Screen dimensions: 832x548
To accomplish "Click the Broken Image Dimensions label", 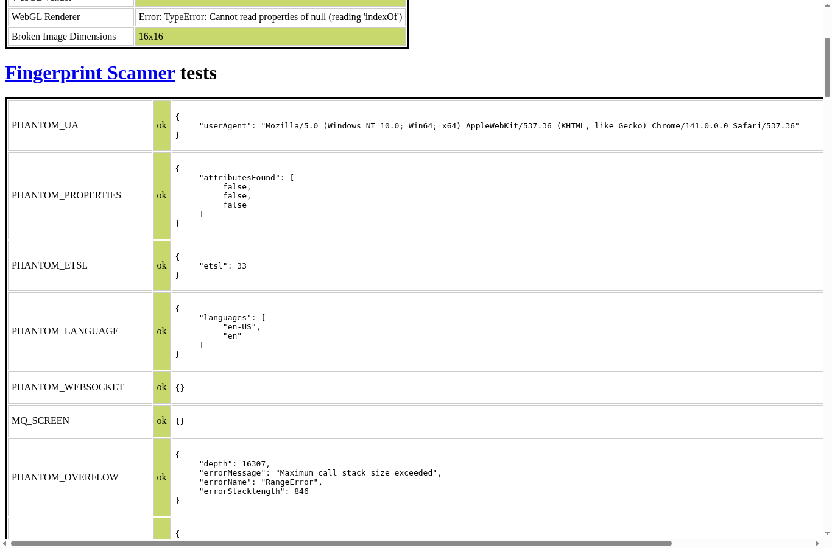I will click(x=63, y=37).
